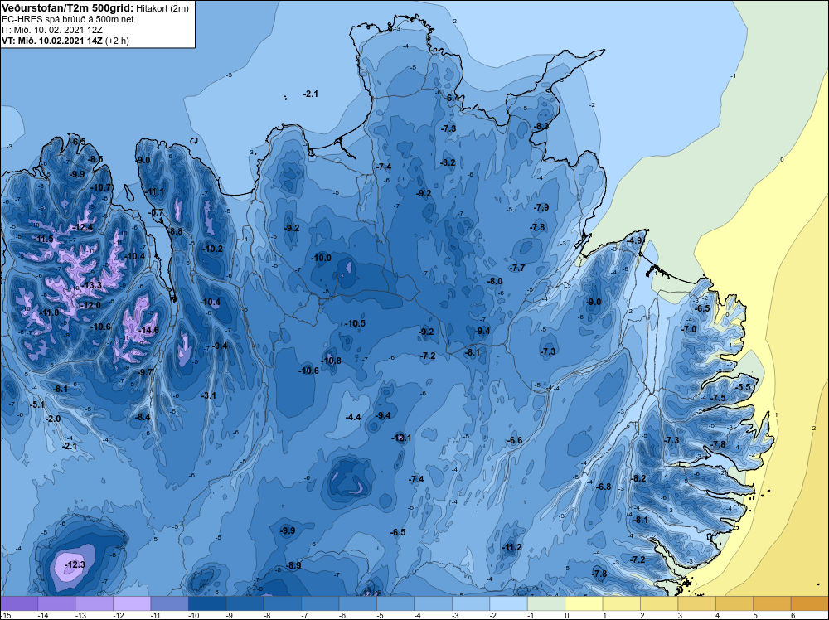
Task: Click the -11.1 temperature value
Action: coord(154,191)
